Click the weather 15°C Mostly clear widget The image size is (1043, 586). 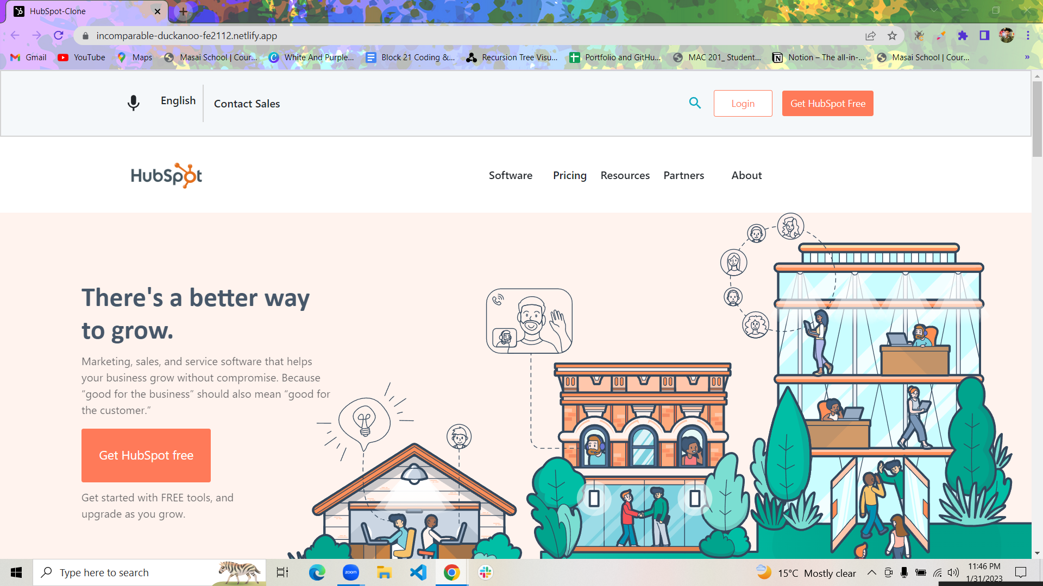806,573
